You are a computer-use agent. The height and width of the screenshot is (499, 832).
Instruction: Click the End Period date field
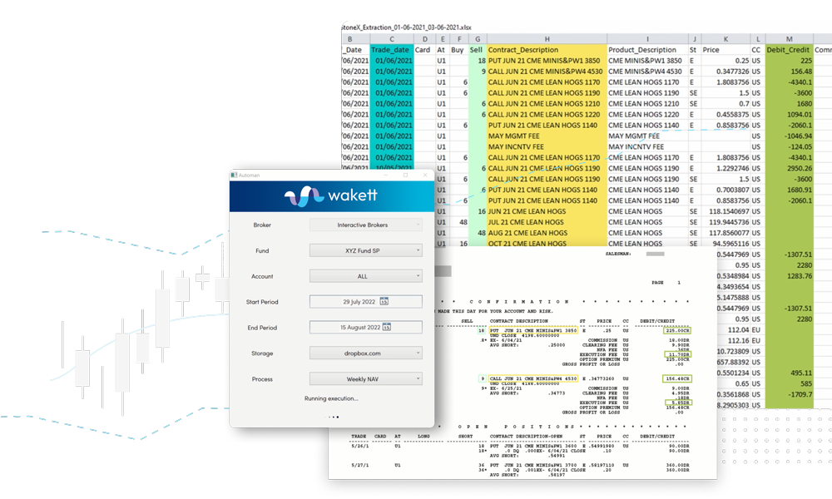(365, 327)
